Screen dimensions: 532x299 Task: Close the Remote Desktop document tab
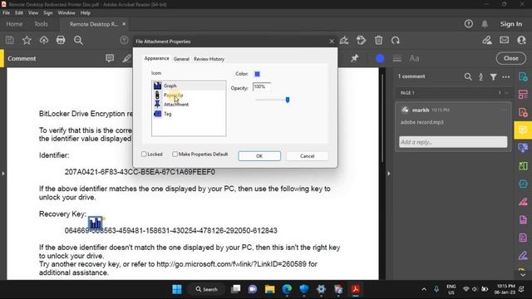[124, 24]
